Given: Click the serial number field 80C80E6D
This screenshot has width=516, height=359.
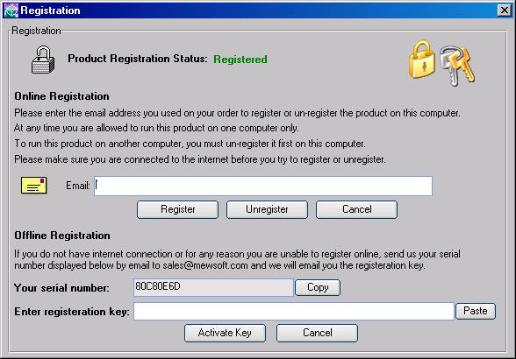Looking at the screenshot, I should tap(213, 287).
